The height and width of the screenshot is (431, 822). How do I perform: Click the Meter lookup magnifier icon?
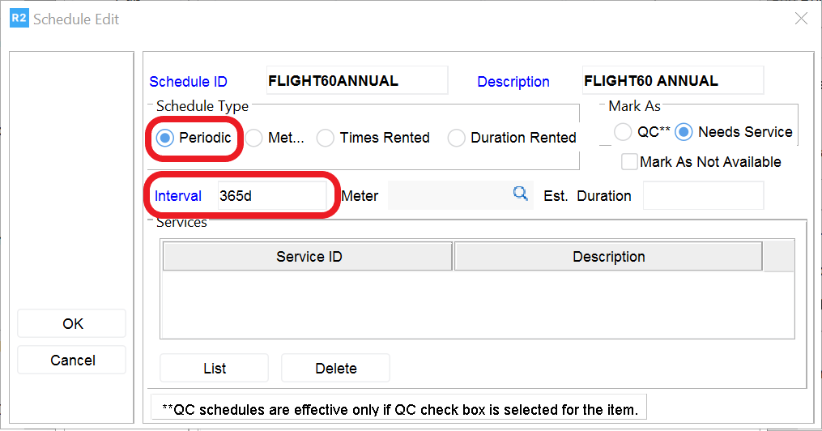[521, 194]
